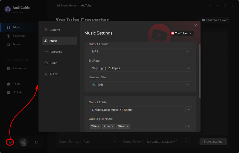Click the Radio icon in main sidebar
The width and height of the screenshot is (239, 153).
point(8,44)
